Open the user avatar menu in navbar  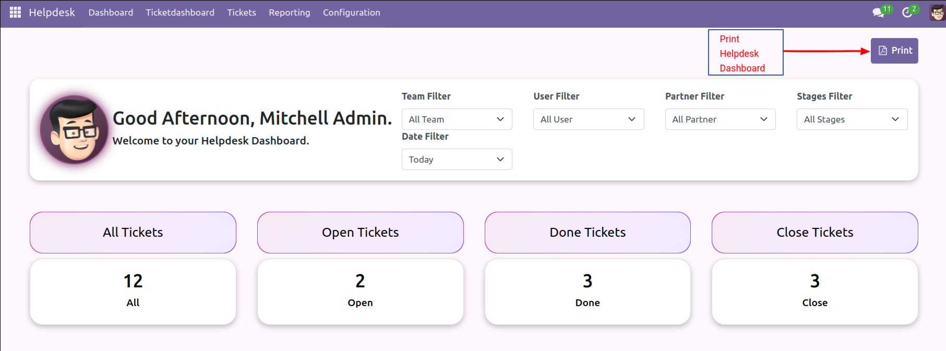tap(937, 13)
